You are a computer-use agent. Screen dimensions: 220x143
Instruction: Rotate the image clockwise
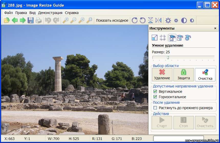click(134, 20)
